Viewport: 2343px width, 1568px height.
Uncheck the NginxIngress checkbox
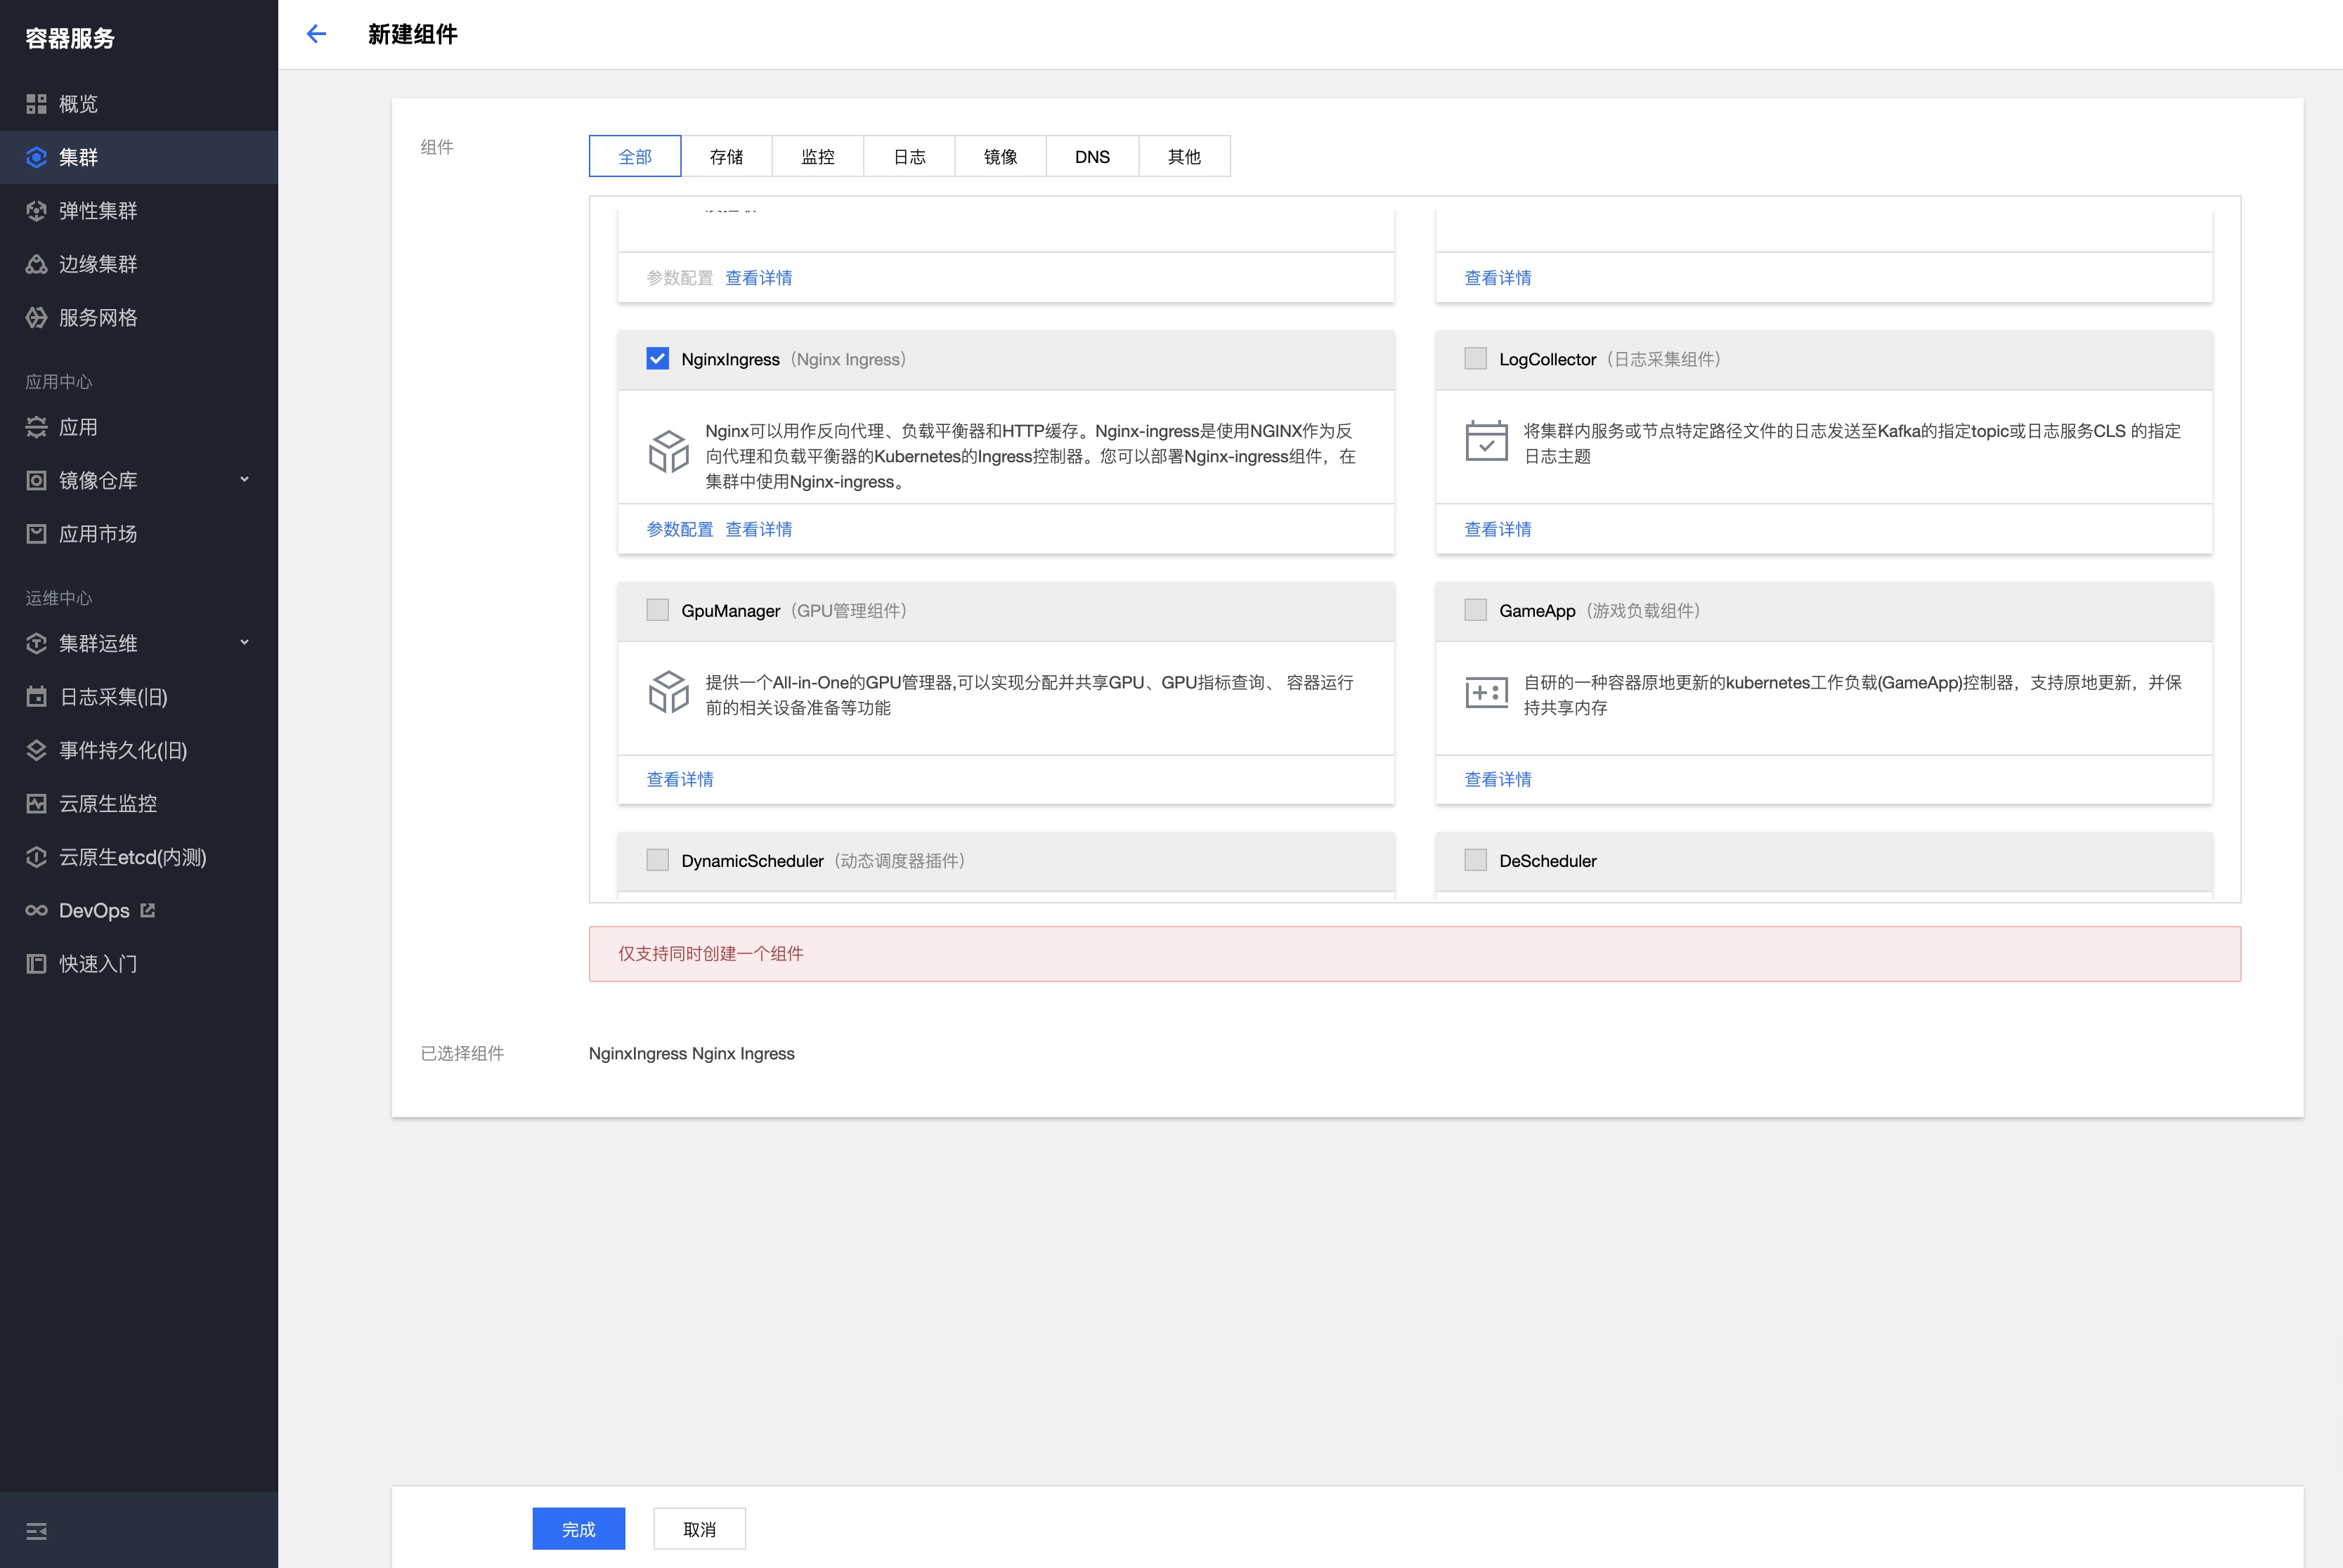pyautogui.click(x=657, y=359)
